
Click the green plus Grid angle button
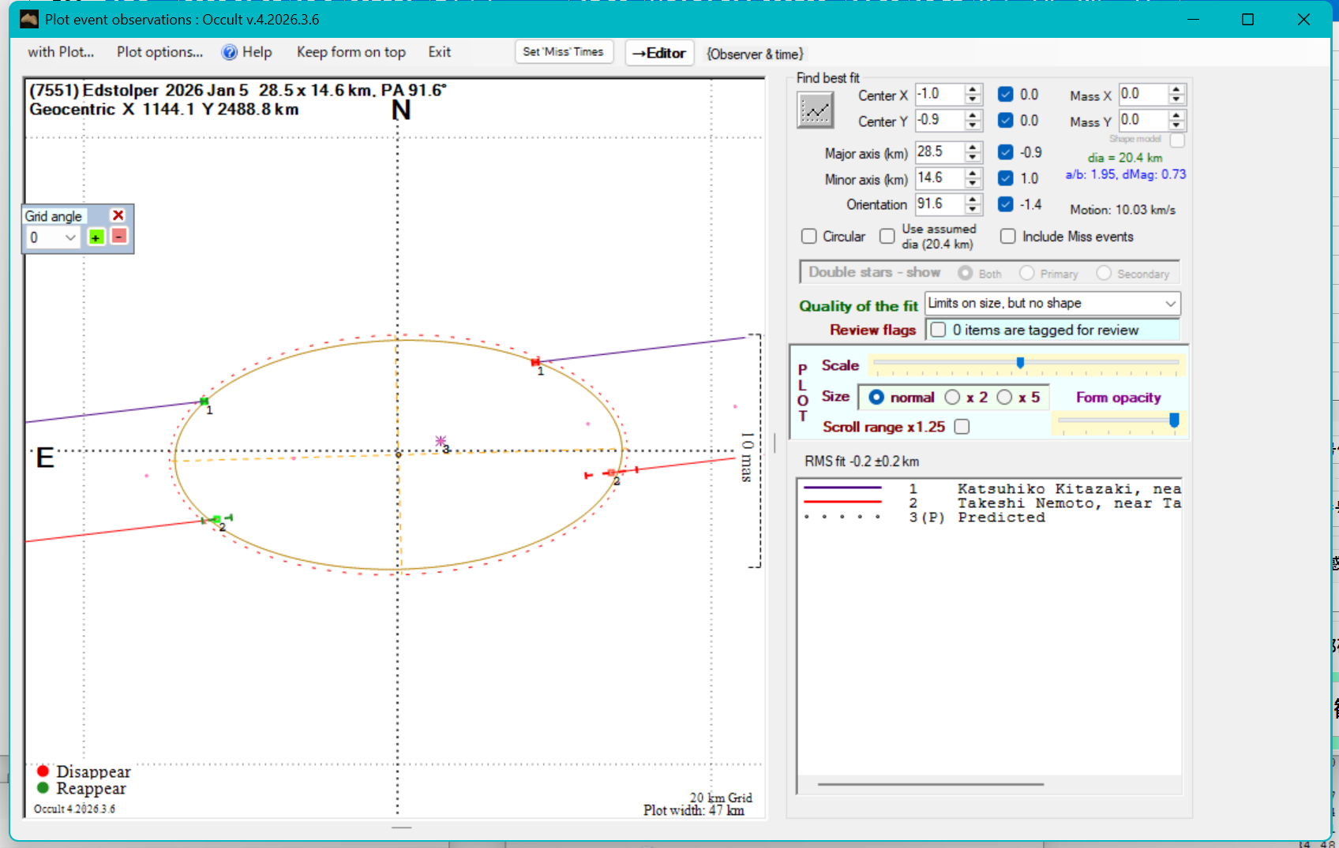tap(96, 237)
